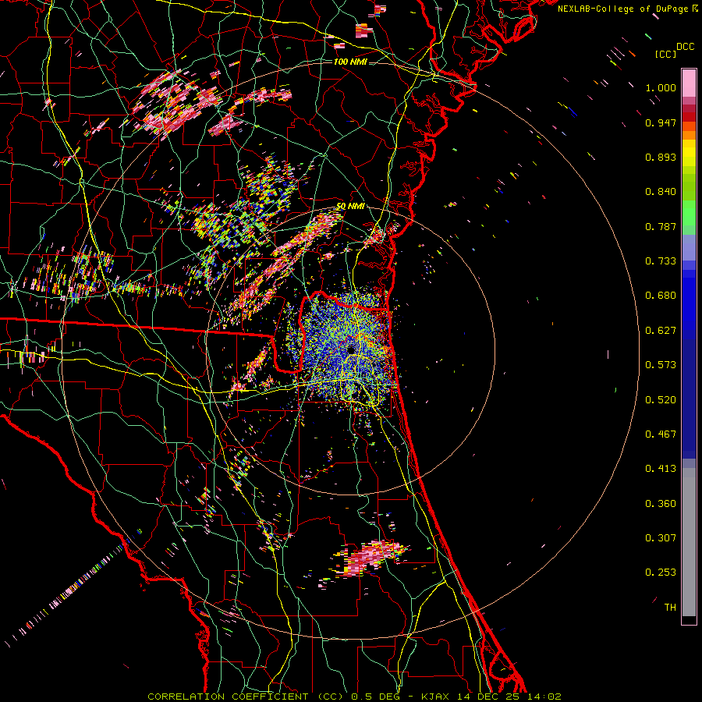This screenshot has width=702, height=702.
Task: Click the 0.573 legend value
Action: (x=661, y=365)
